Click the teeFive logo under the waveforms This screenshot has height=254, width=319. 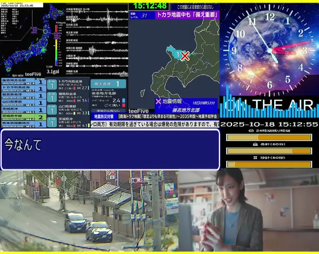[x=33, y=74]
